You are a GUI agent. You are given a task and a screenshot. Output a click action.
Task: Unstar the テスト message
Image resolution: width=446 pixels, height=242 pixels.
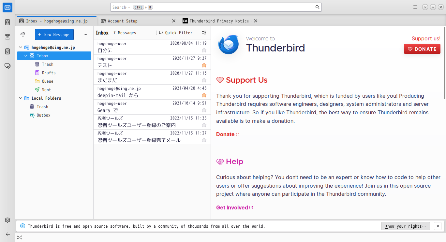pos(204,65)
